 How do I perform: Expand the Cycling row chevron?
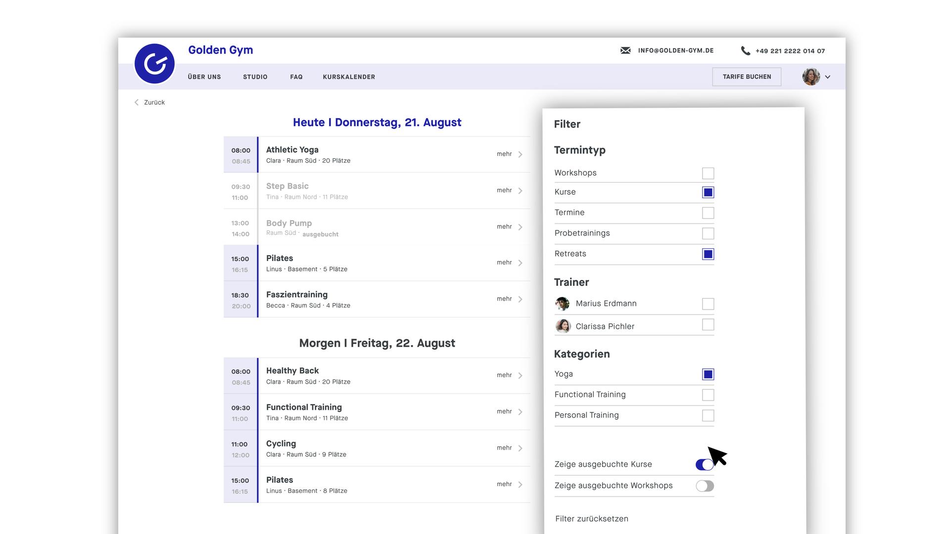521,448
